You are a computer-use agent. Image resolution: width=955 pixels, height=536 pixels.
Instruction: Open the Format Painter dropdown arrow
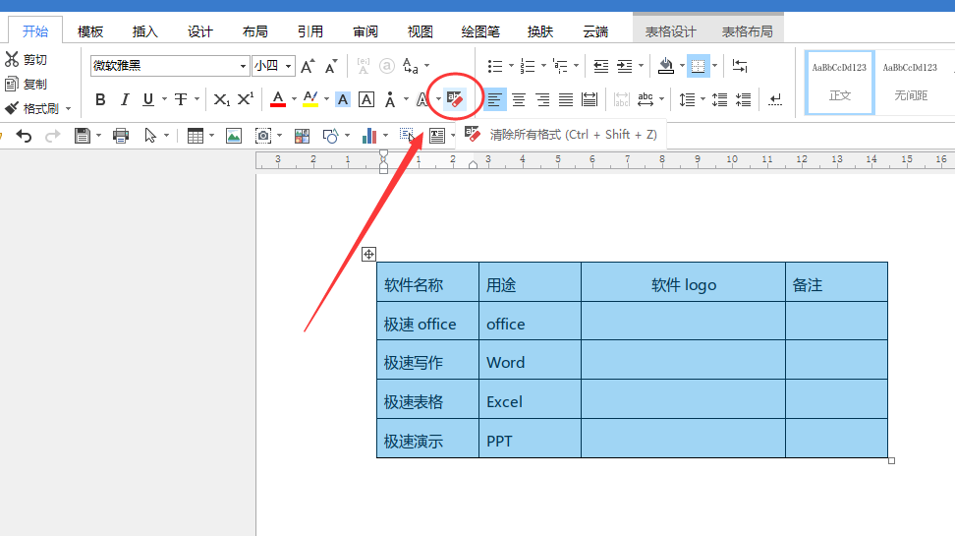tap(68, 109)
